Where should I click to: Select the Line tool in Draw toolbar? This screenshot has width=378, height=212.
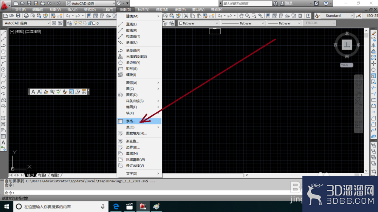coord(3,33)
